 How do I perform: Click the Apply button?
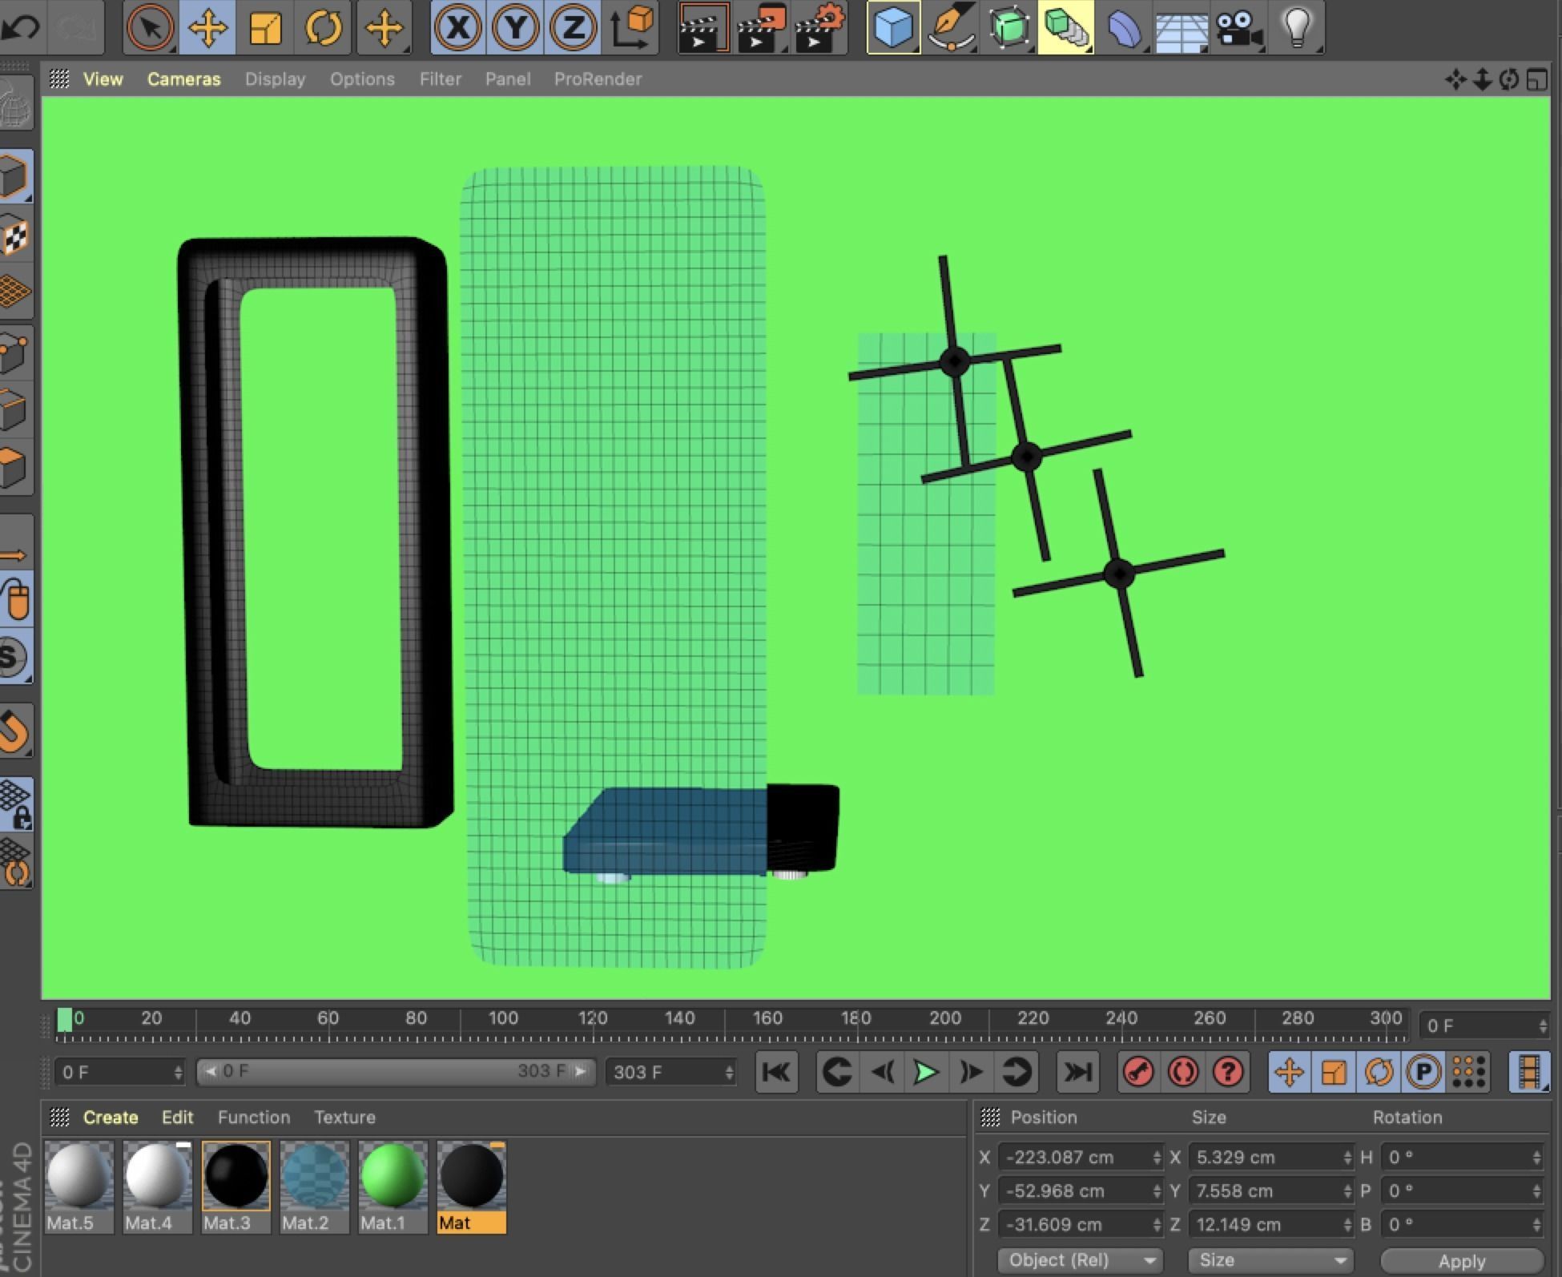[1461, 1261]
